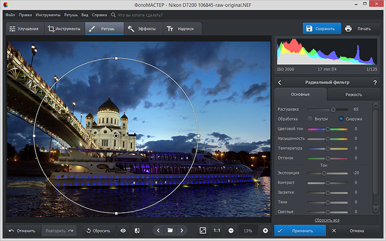386x241 pixels.
Task: Select the Внутри radio option
Action: (310, 119)
